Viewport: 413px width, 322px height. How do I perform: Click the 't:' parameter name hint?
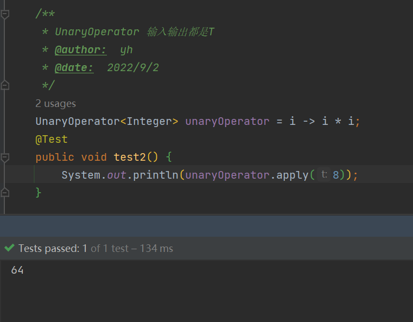point(324,174)
